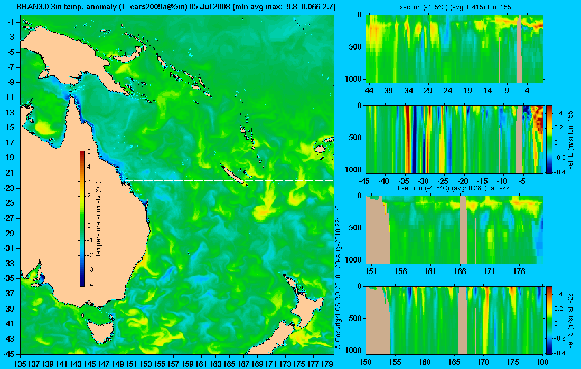This screenshot has height=369, width=581.
Task: Click the '-44' tick below lon=155 temperature section
Action: tap(368, 91)
